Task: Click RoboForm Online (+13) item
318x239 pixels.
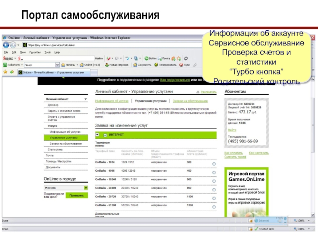Action: coord(90,65)
